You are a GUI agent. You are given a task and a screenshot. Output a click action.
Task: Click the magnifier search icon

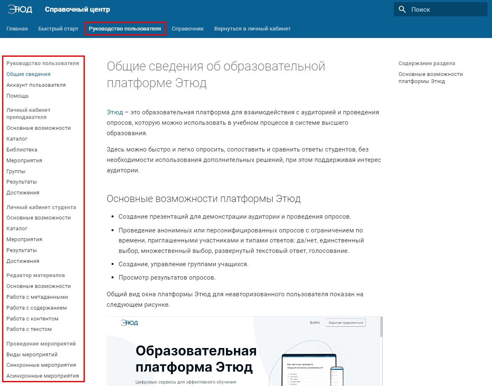pyautogui.click(x=402, y=10)
